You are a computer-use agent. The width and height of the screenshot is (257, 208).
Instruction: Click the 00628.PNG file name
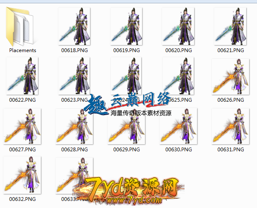coord(75,150)
